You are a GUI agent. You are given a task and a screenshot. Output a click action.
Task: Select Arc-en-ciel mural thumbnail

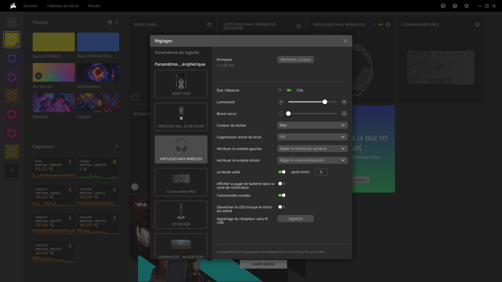click(53, 72)
